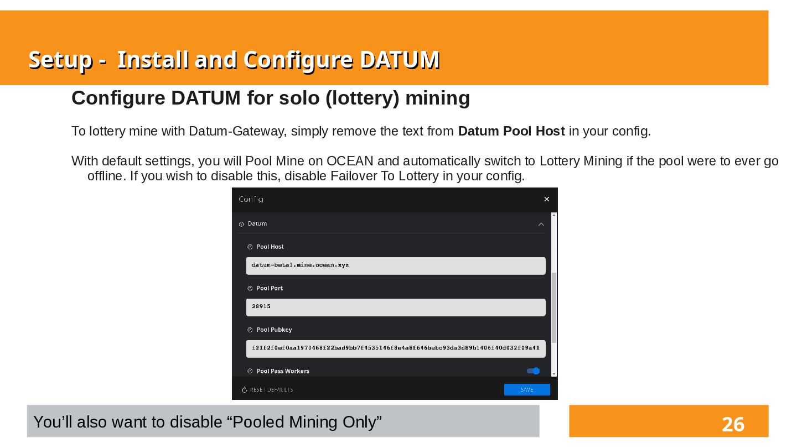Disable the Pool Pass Workers toggle
Screen dimensions: 797x448
[x=533, y=371]
